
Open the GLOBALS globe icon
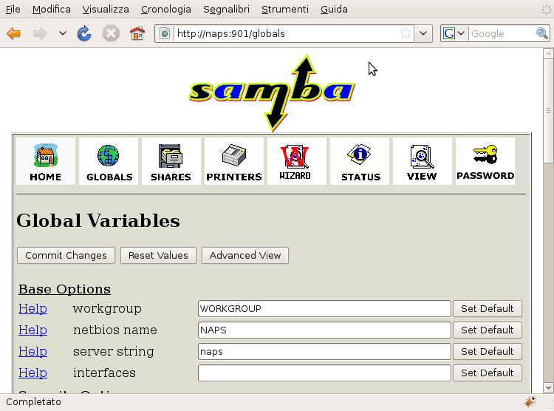coord(109,161)
